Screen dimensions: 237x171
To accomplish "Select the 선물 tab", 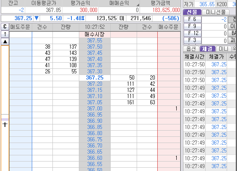I will [192, 12].
